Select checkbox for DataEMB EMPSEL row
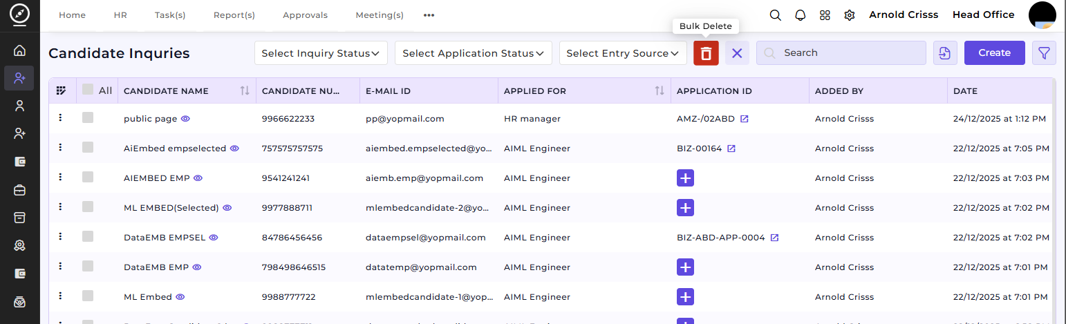This screenshot has width=1066, height=324. click(87, 236)
